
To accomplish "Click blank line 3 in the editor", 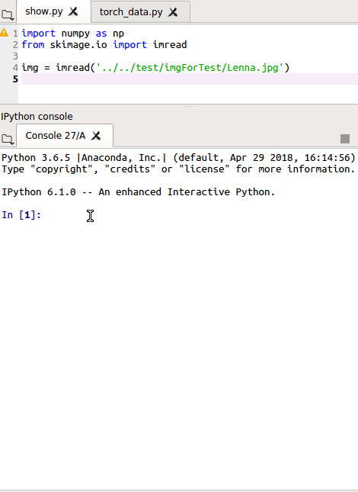I will point(189,56).
